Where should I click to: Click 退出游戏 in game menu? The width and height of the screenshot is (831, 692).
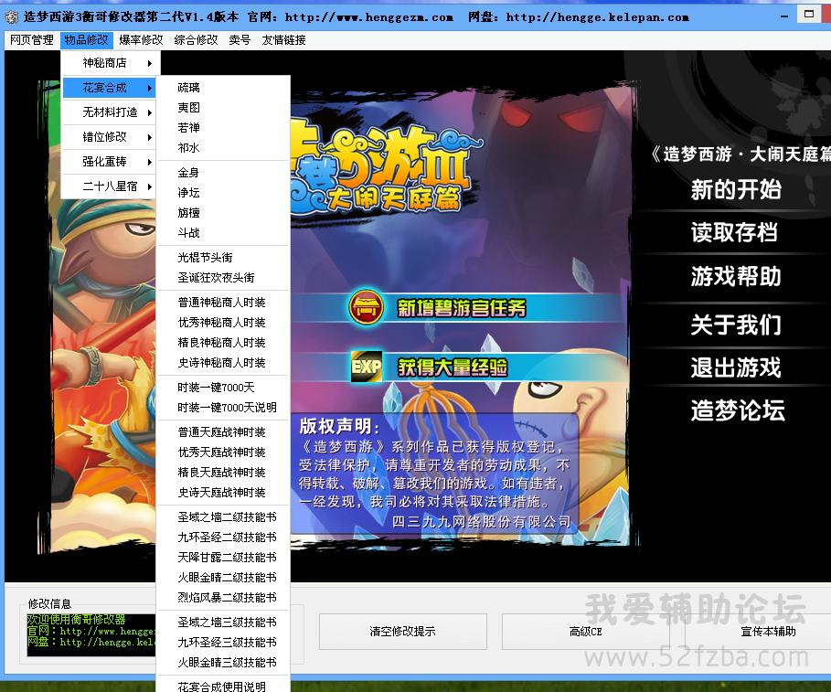[x=736, y=367]
